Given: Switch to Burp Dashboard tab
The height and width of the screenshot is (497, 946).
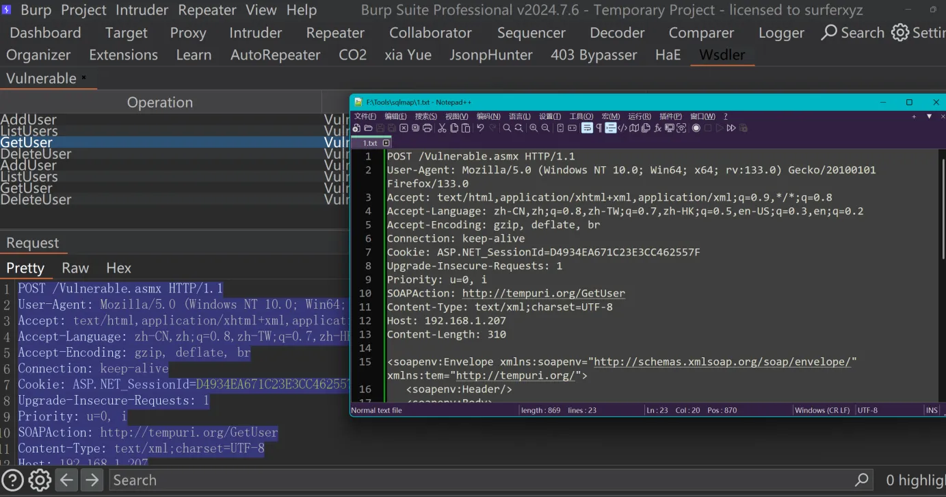Looking at the screenshot, I should click(x=45, y=33).
